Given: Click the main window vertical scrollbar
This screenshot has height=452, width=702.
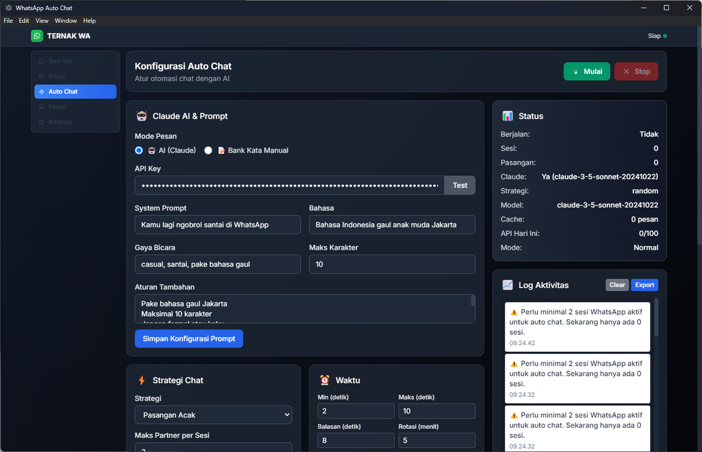Looking at the screenshot, I should pyautogui.click(x=699, y=136).
